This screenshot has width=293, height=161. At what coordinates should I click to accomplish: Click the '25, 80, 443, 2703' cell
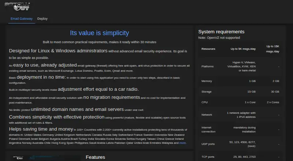(x=244, y=157)
